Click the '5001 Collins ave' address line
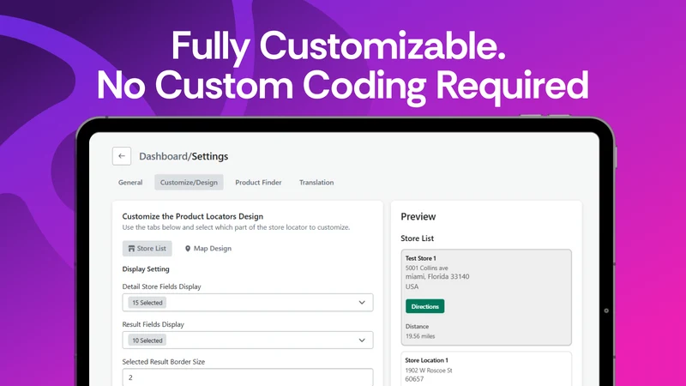 [426, 268]
